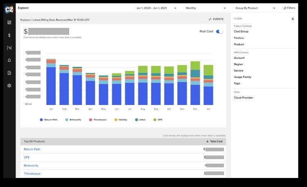
Task: Click the Top 50 Products header
Action: pyautogui.click(x=34, y=141)
